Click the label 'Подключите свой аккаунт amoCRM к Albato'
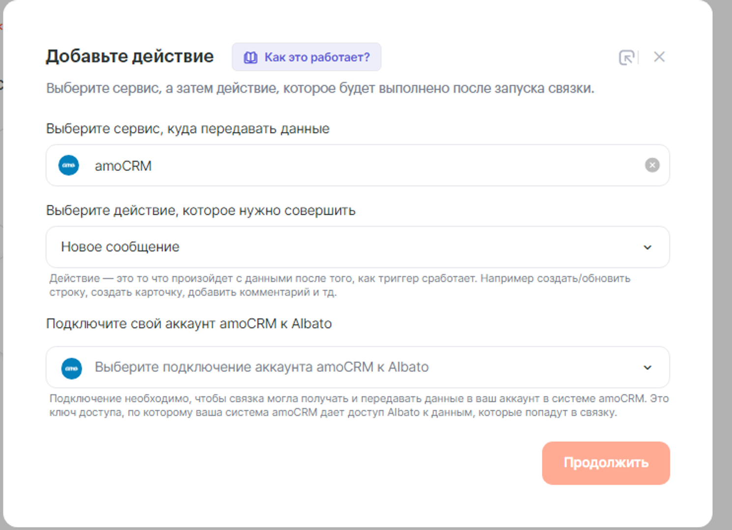Viewport: 732px width, 530px height. point(189,324)
